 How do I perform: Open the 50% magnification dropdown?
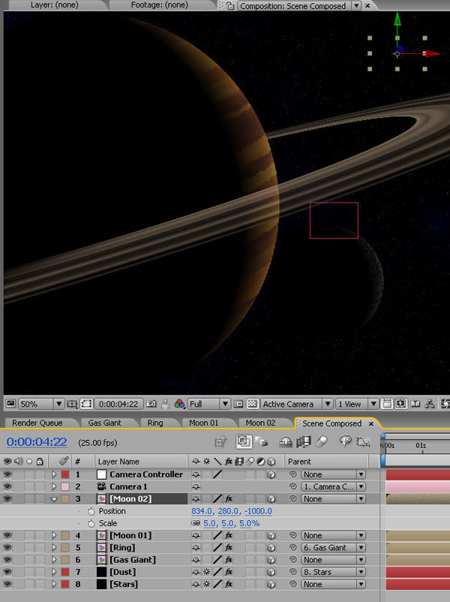coord(58,404)
